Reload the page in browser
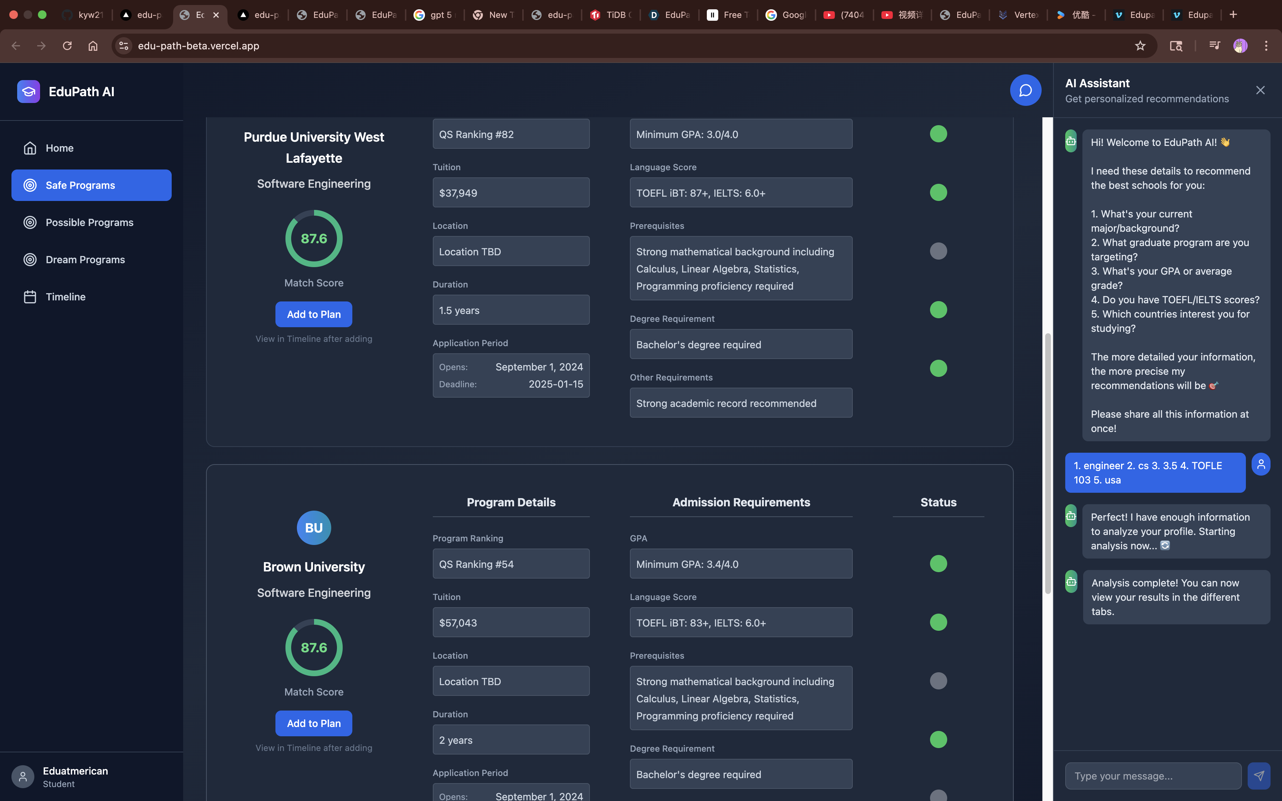This screenshot has height=801, width=1282. (x=67, y=45)
